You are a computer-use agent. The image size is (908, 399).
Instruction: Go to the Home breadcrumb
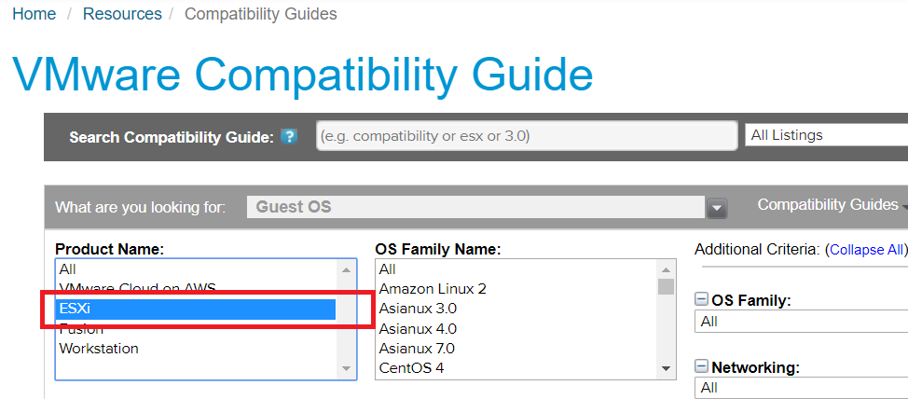[34, 14]
